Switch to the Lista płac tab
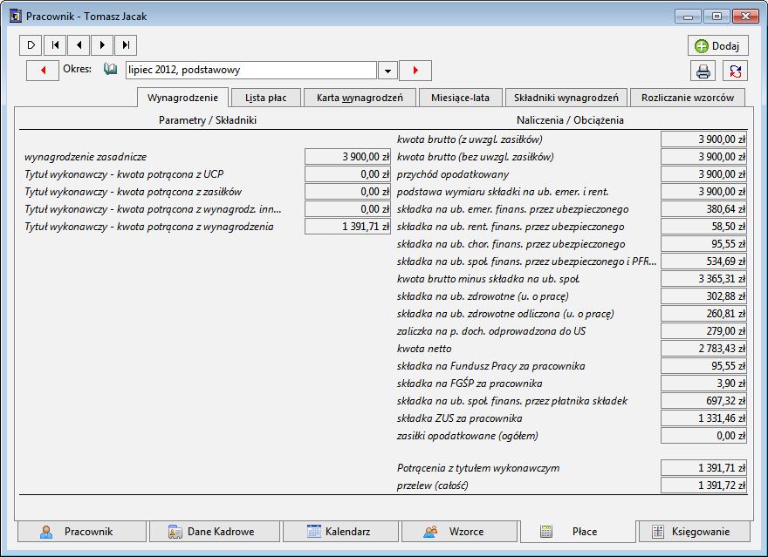The image size is (768, 557). pos(266,98)
